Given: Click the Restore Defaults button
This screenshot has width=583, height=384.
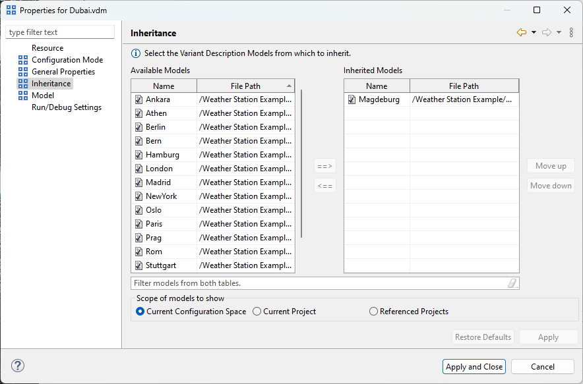Looking at the screenshot, I should pos(483,337).
